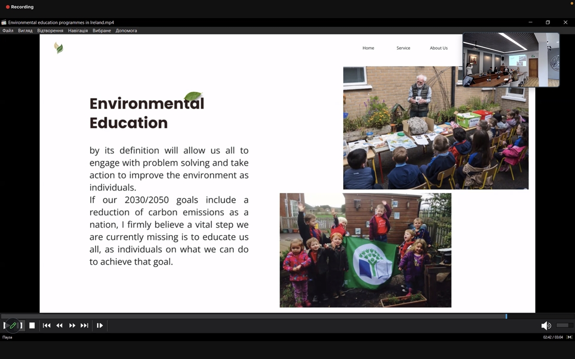Image resolution: width=575 pixels, height=359 pixels.
Task: Open the Навігація menu
Action: point(78,31)
